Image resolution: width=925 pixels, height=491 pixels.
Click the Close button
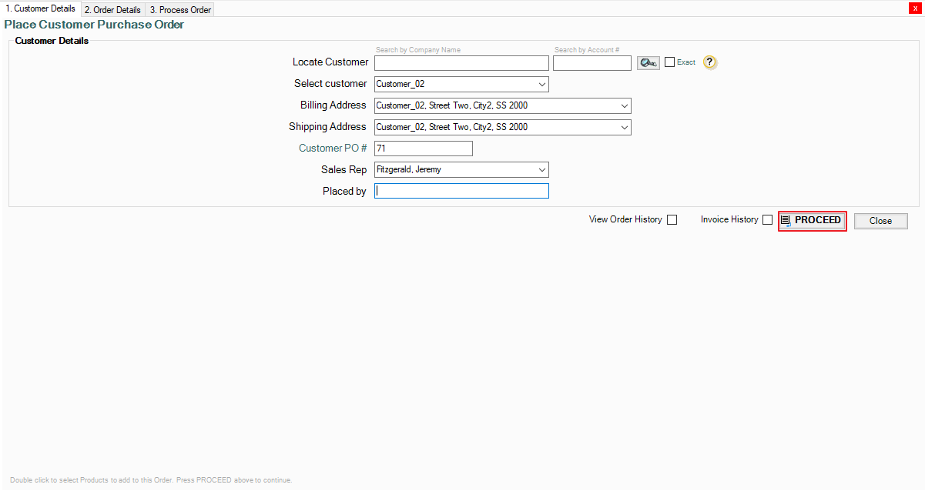pos(880,221)
